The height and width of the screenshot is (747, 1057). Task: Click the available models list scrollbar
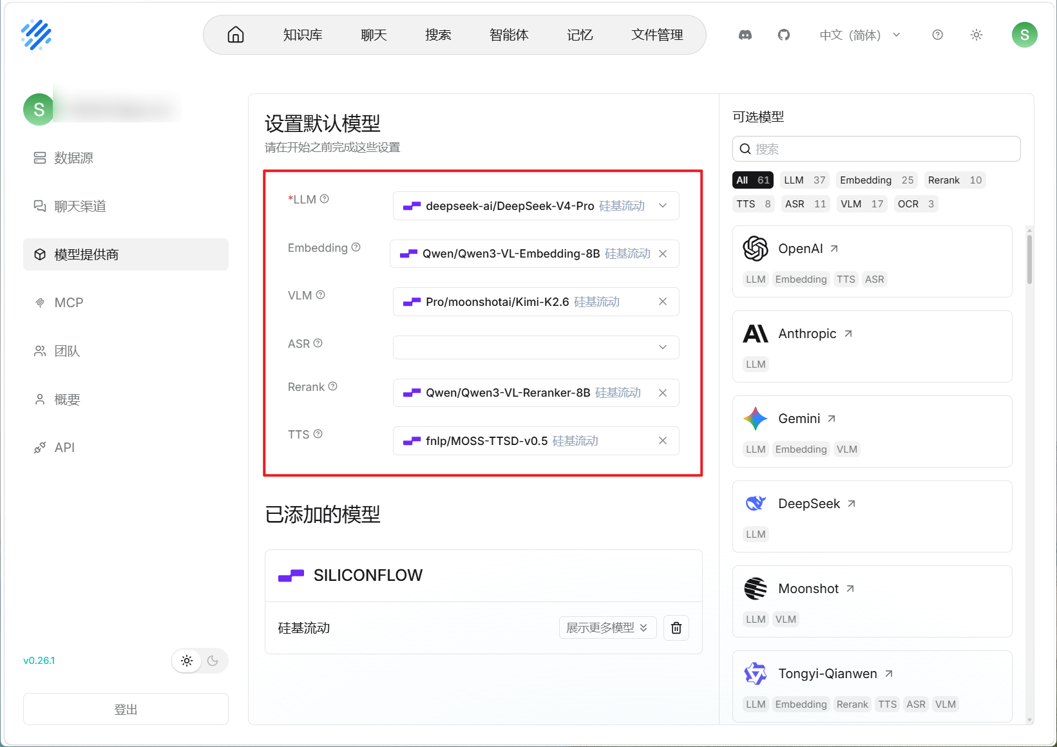click(1029, 260)
